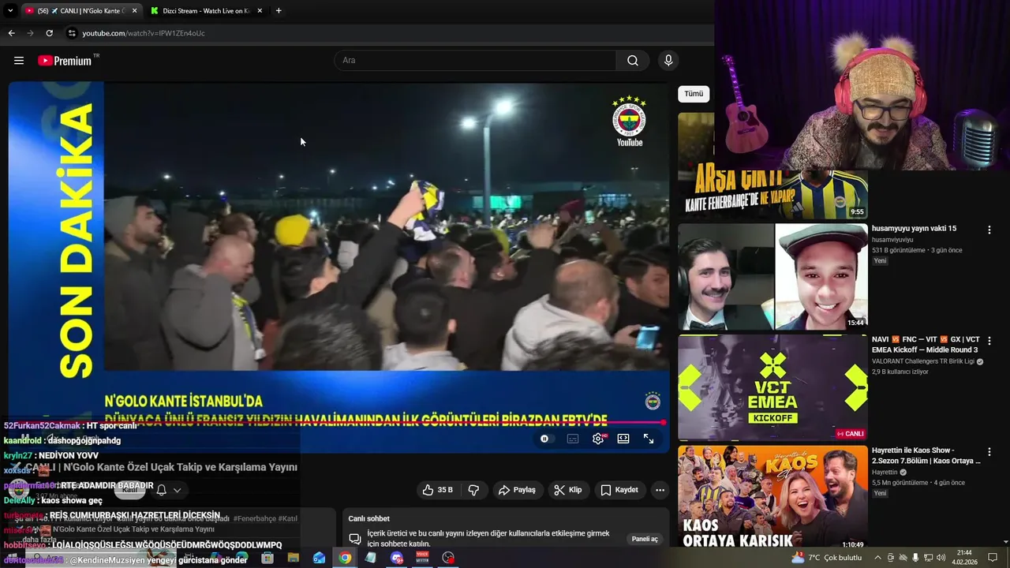Click 'Paneli aç' to open chat panel
Screen dimensions: 1010x568
click(x=645, y=539)
